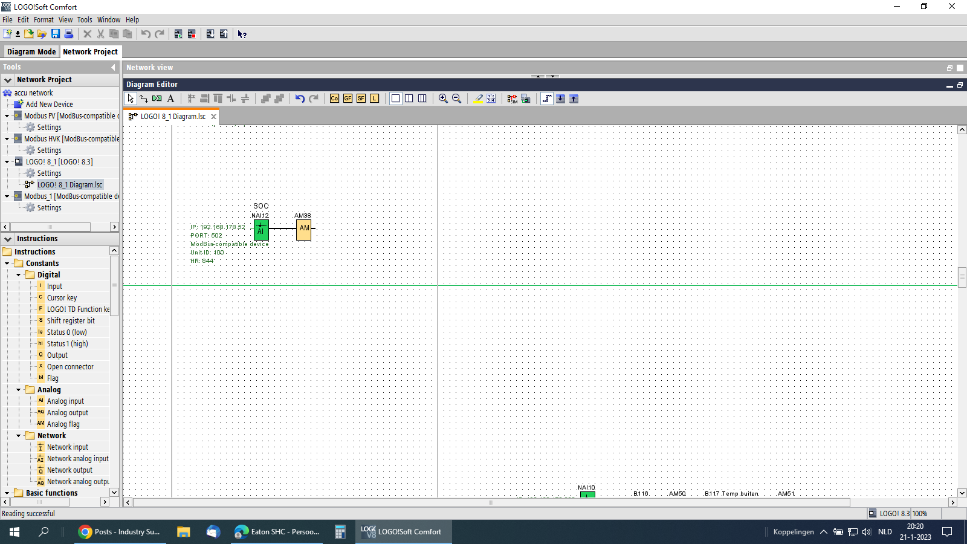Click the diagram's horizontal scrollbar thumb
The image size is (967, 544).
(x=491, y=502)
